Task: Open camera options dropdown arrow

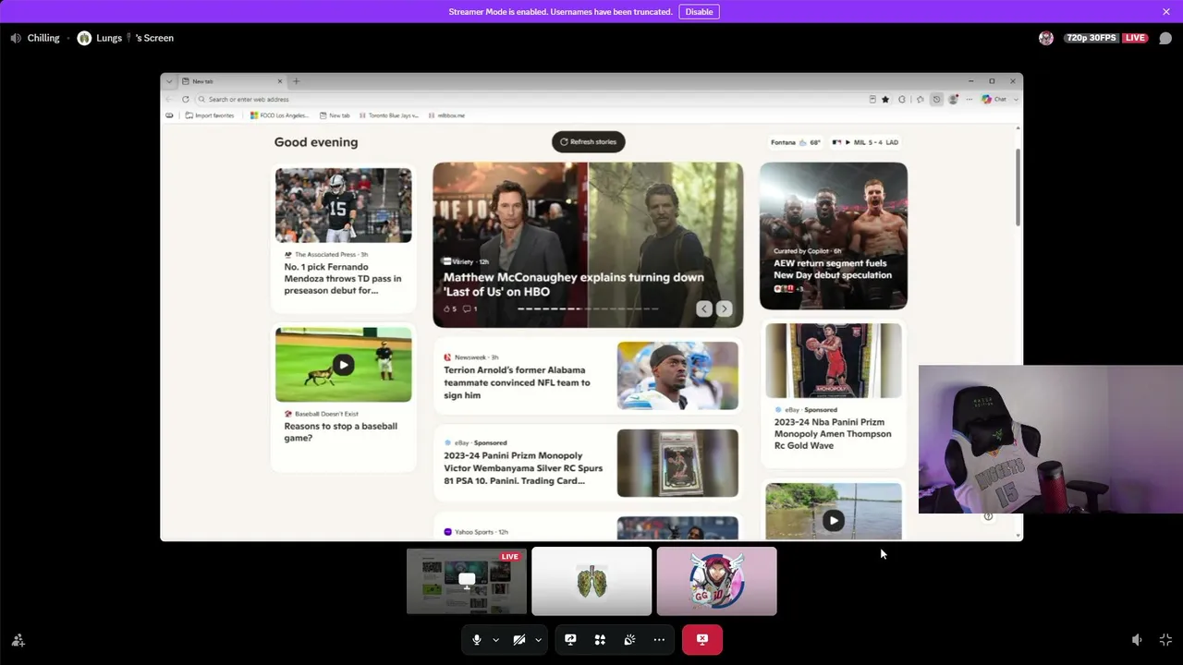Action: click(x=538, y=639)
